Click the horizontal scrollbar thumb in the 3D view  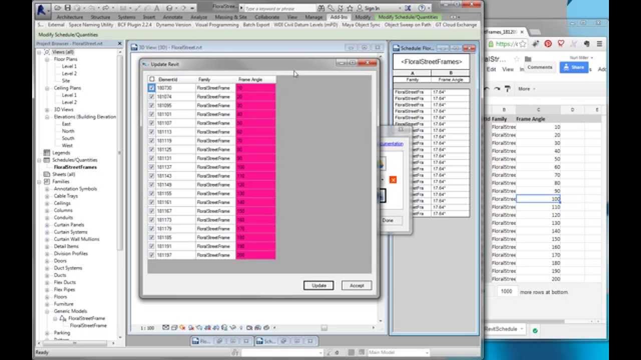325,328
